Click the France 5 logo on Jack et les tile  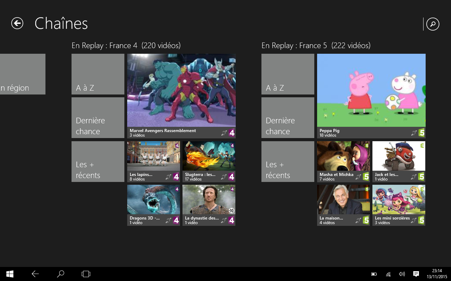coord(421,177)
